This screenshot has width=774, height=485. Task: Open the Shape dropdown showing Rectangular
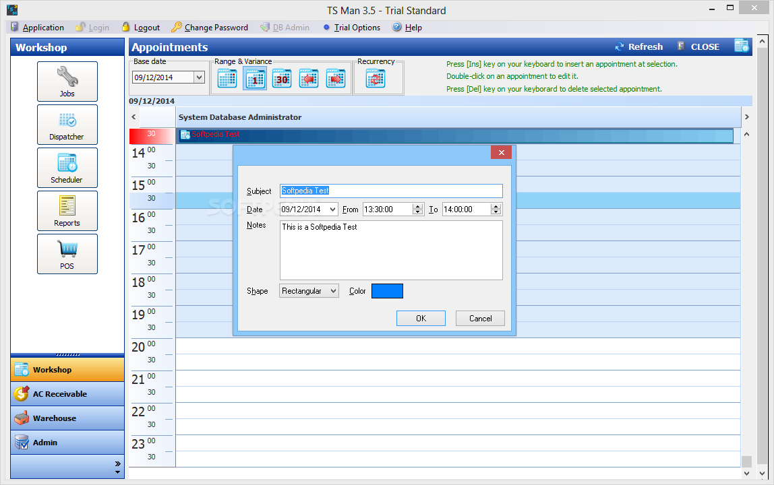(x=309, y=291)
